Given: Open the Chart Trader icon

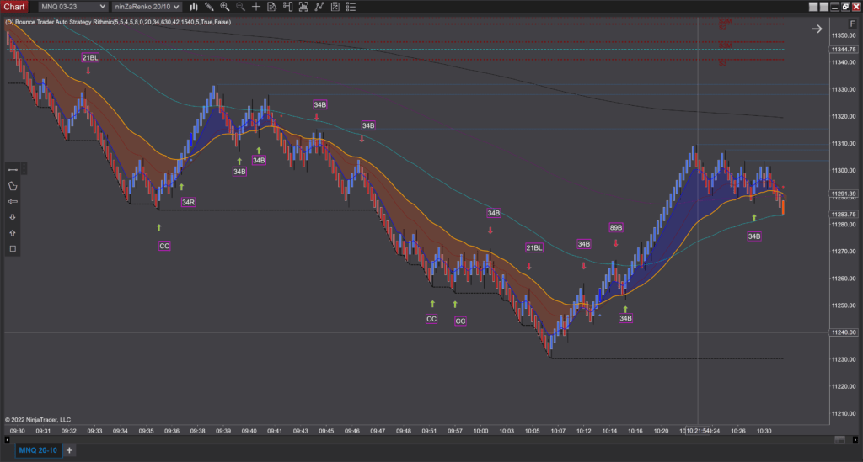Looking at the screenshot, I should pos(287,7).
